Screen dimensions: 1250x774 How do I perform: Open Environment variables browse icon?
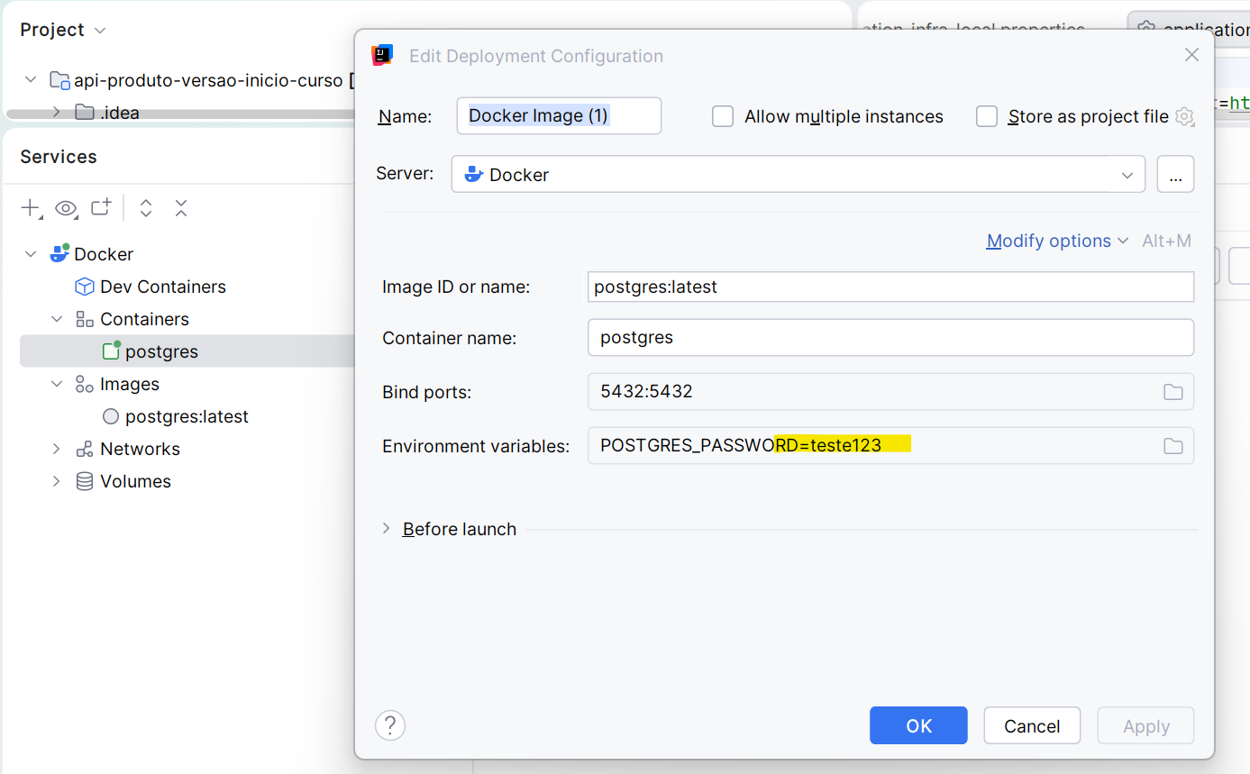(x=1172, y=446)
